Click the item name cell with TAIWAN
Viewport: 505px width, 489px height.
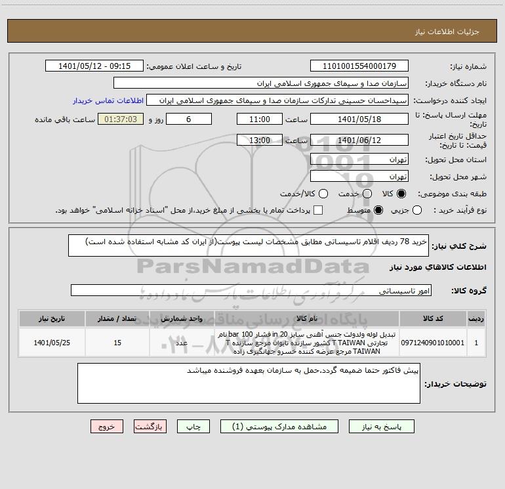pyautogui.click(x=307, y=343)
